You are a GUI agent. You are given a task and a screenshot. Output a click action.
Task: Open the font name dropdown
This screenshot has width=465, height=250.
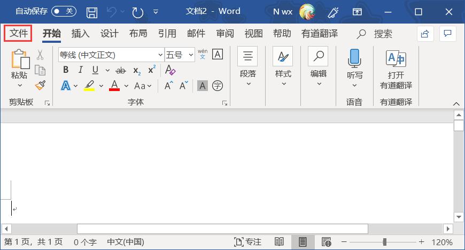(x=160, y=55)
